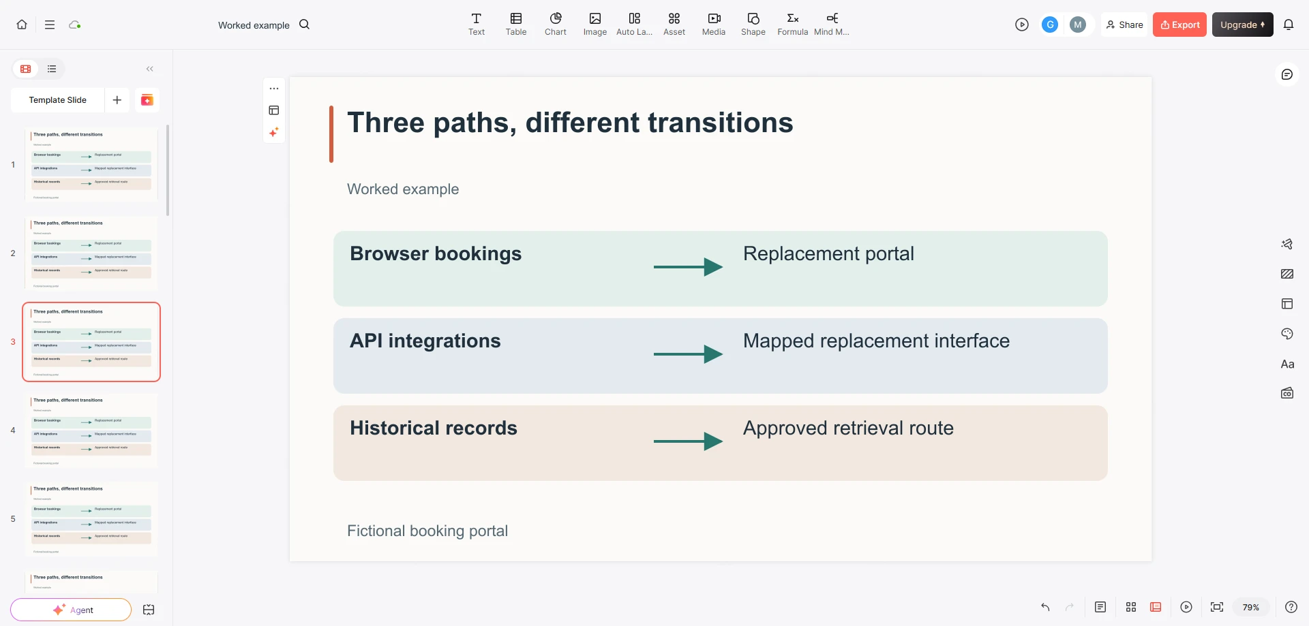Select slide 1 thumbnail
This screenshot has width=1309, height=626.
pos(91,165)
